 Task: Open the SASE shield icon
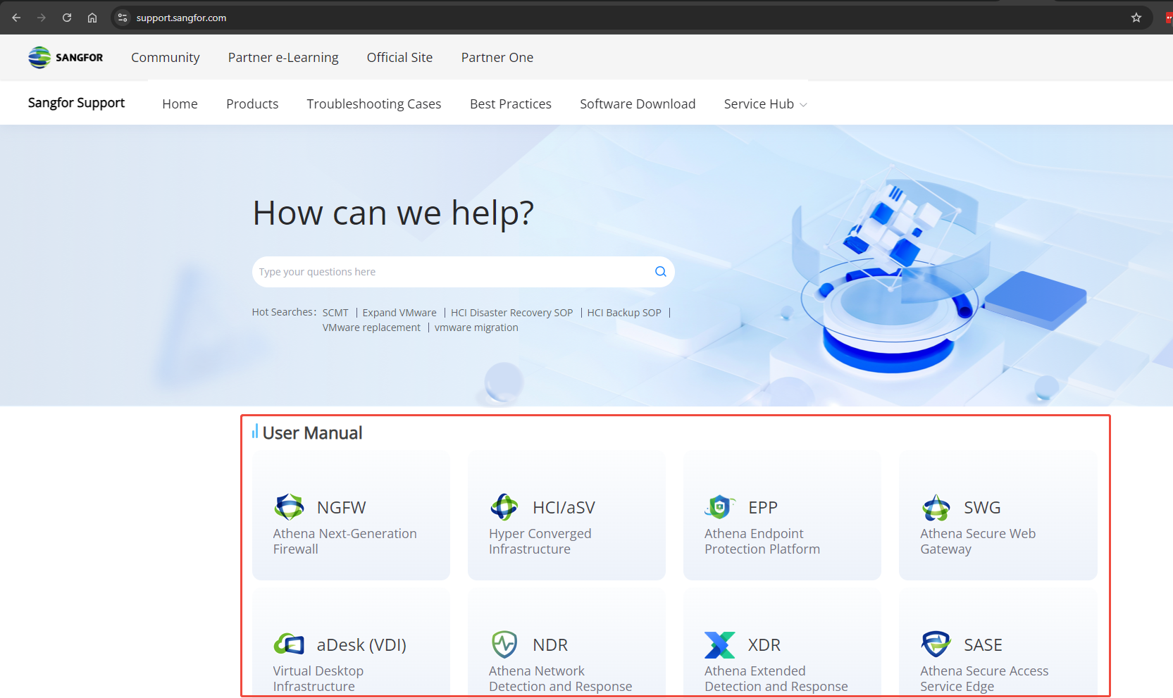936,644
